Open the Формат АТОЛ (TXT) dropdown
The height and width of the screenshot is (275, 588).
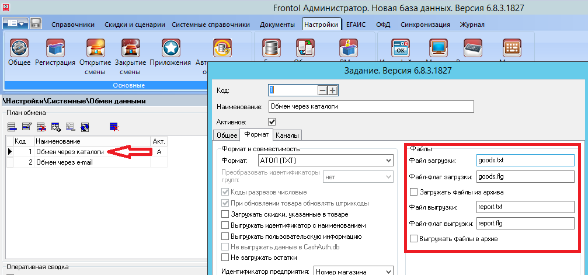pyautogui.click(x=325, y=161)
